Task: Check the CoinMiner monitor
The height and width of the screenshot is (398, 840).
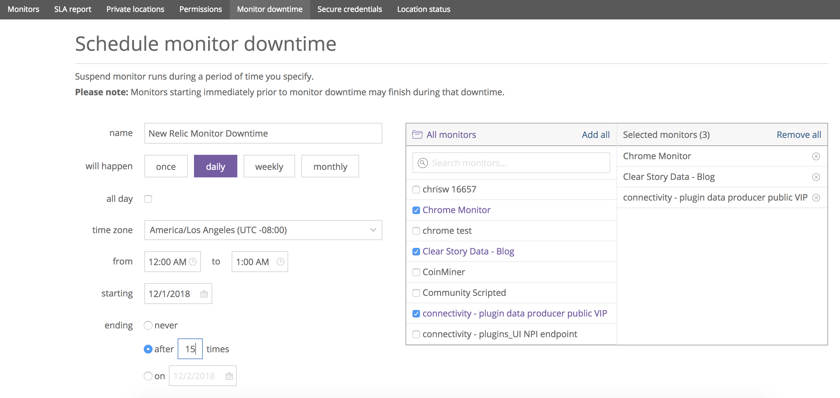Action: click(x=416, y=272)
